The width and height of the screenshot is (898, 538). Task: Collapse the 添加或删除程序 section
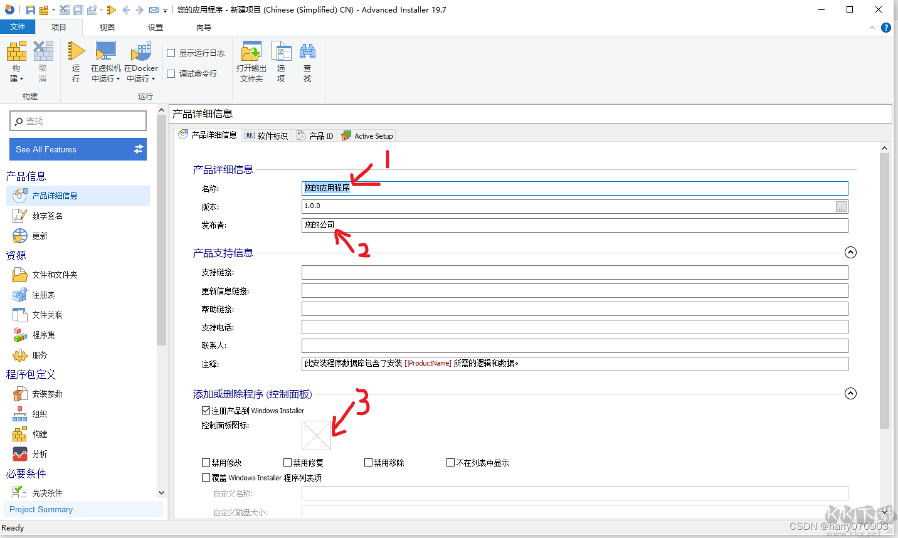coord(850,394)
